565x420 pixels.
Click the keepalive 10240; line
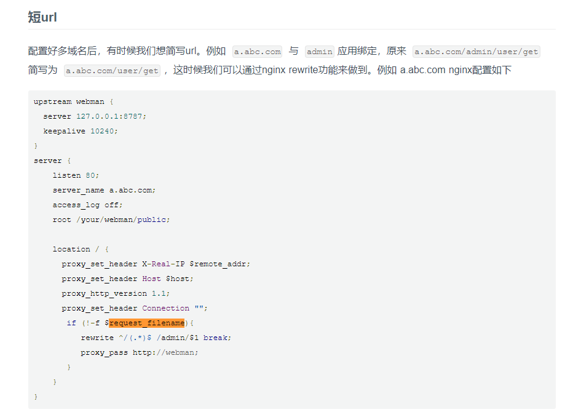point(81,131)
